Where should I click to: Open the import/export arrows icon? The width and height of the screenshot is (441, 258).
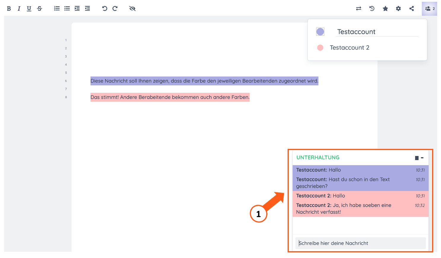358,9
